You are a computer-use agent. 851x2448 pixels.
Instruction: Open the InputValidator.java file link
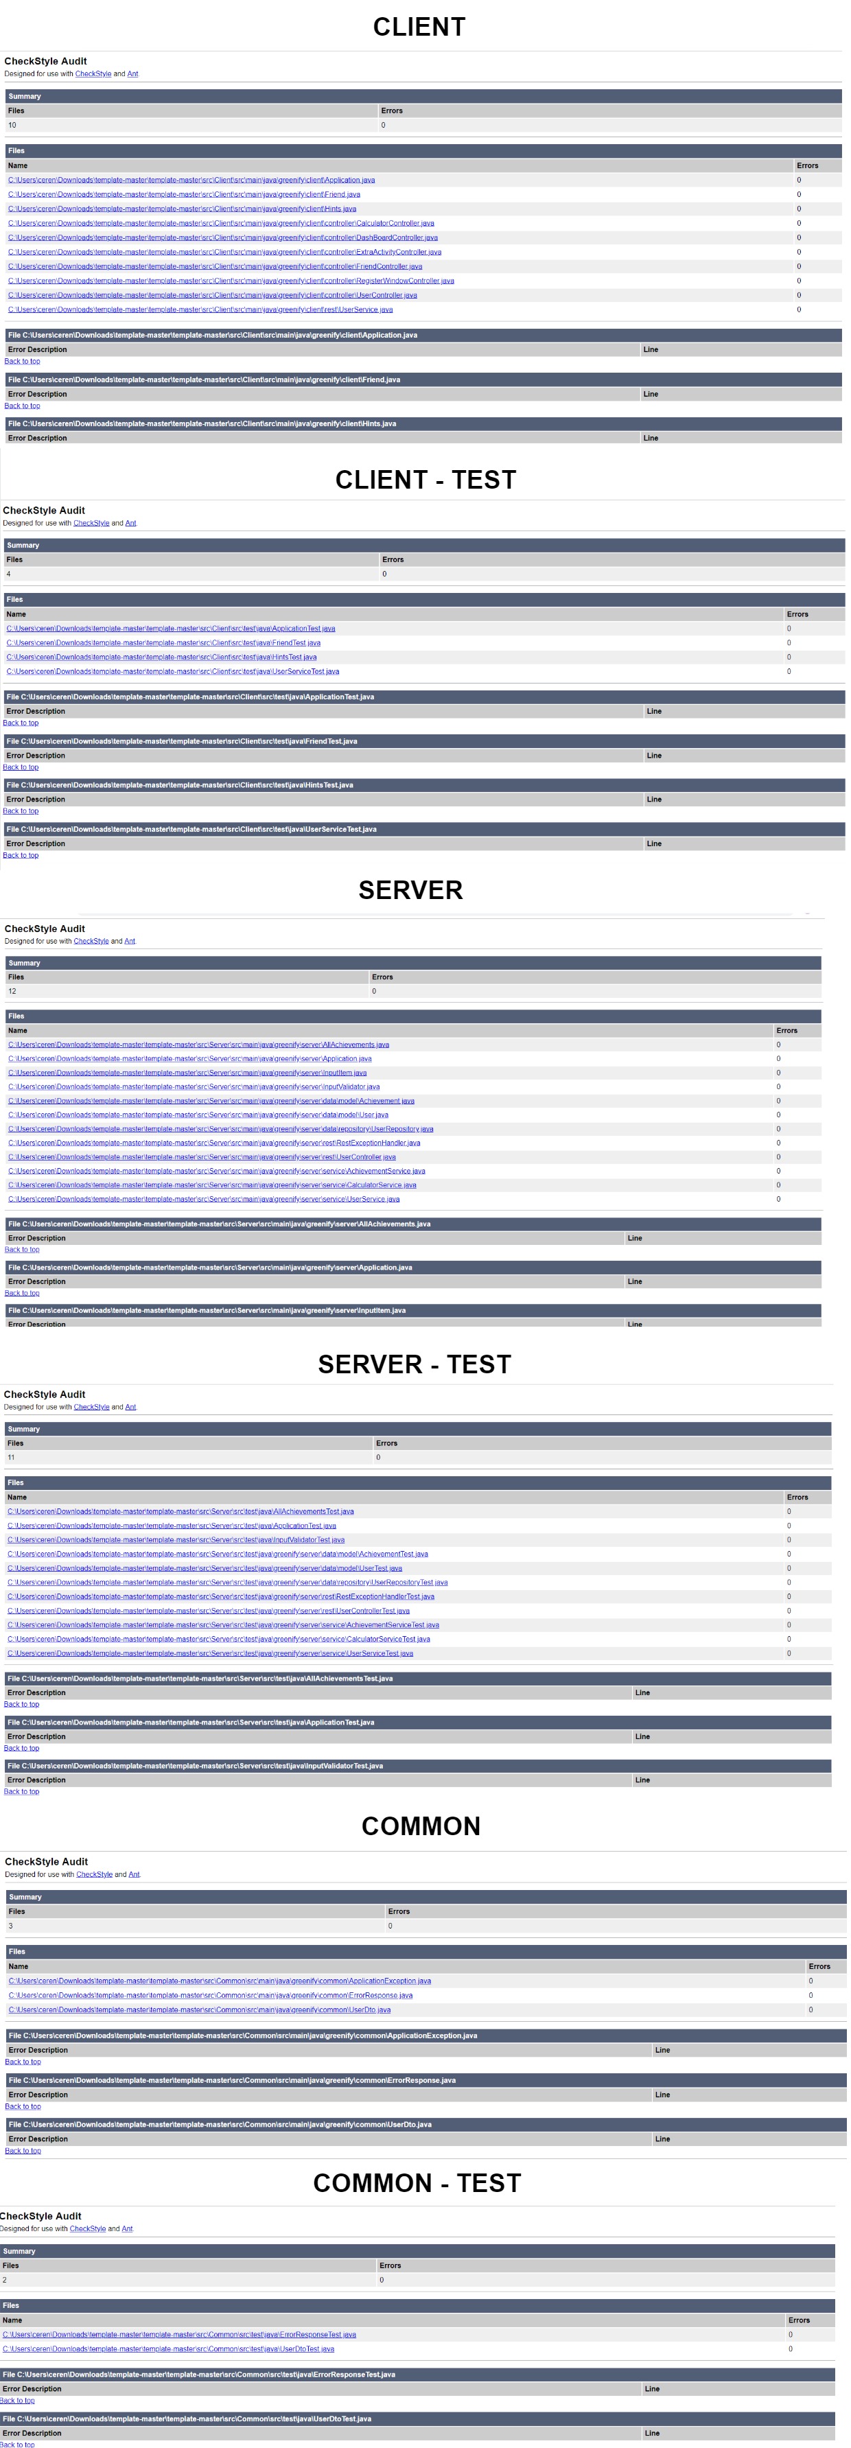194,1086
